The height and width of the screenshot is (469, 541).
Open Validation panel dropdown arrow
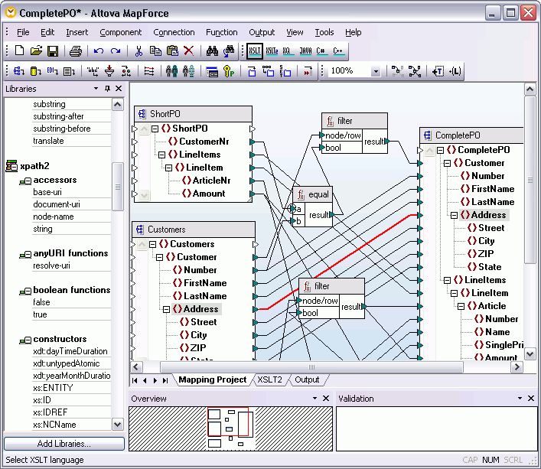pos(520,399)
